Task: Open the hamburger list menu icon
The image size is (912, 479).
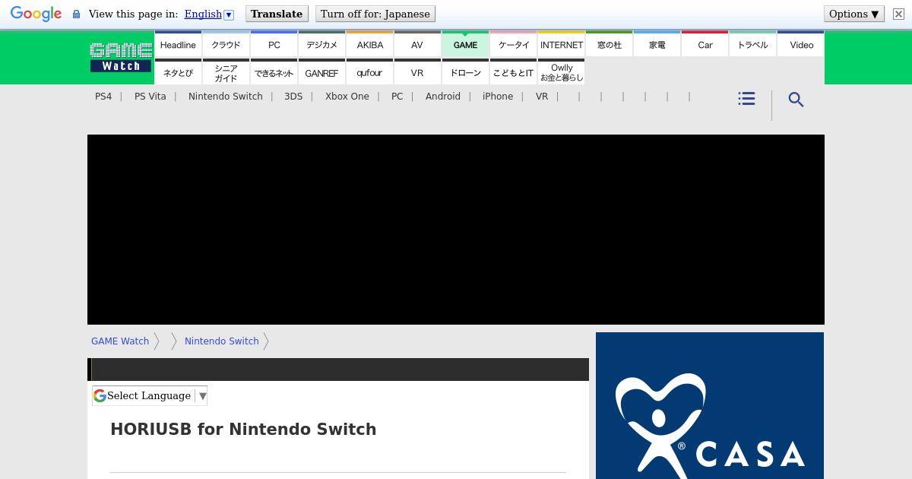Action: click(x=746, y=99)
